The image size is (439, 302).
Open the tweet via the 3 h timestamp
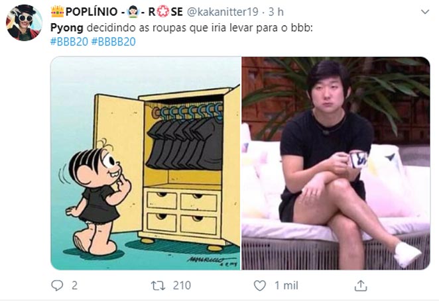(276, 12)
